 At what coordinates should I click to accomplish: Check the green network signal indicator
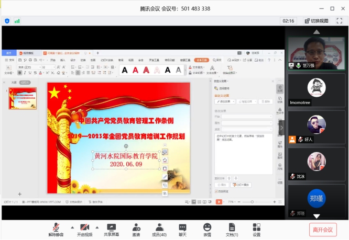(x=17, y=21)
